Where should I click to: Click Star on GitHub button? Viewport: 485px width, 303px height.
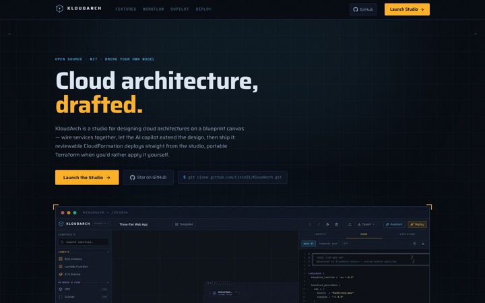click(148, 178)
